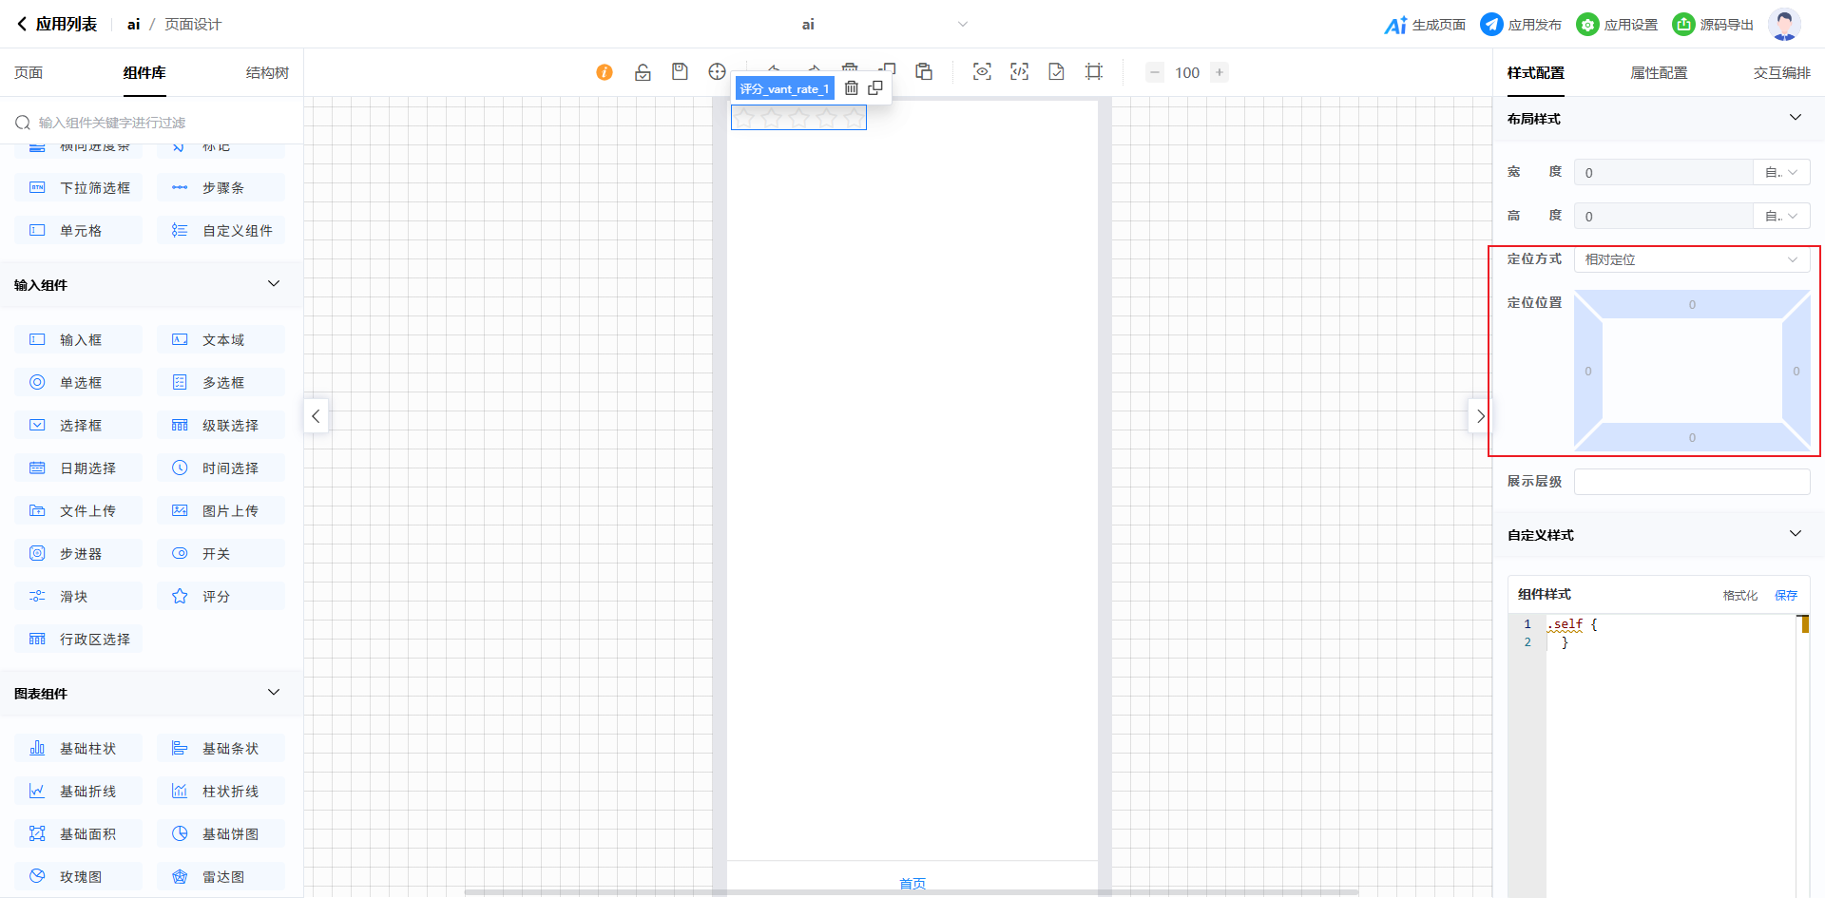Click the save (floppy disk) toolbar icon
This screenshot has height=898, width=1825.
(680, 72)
